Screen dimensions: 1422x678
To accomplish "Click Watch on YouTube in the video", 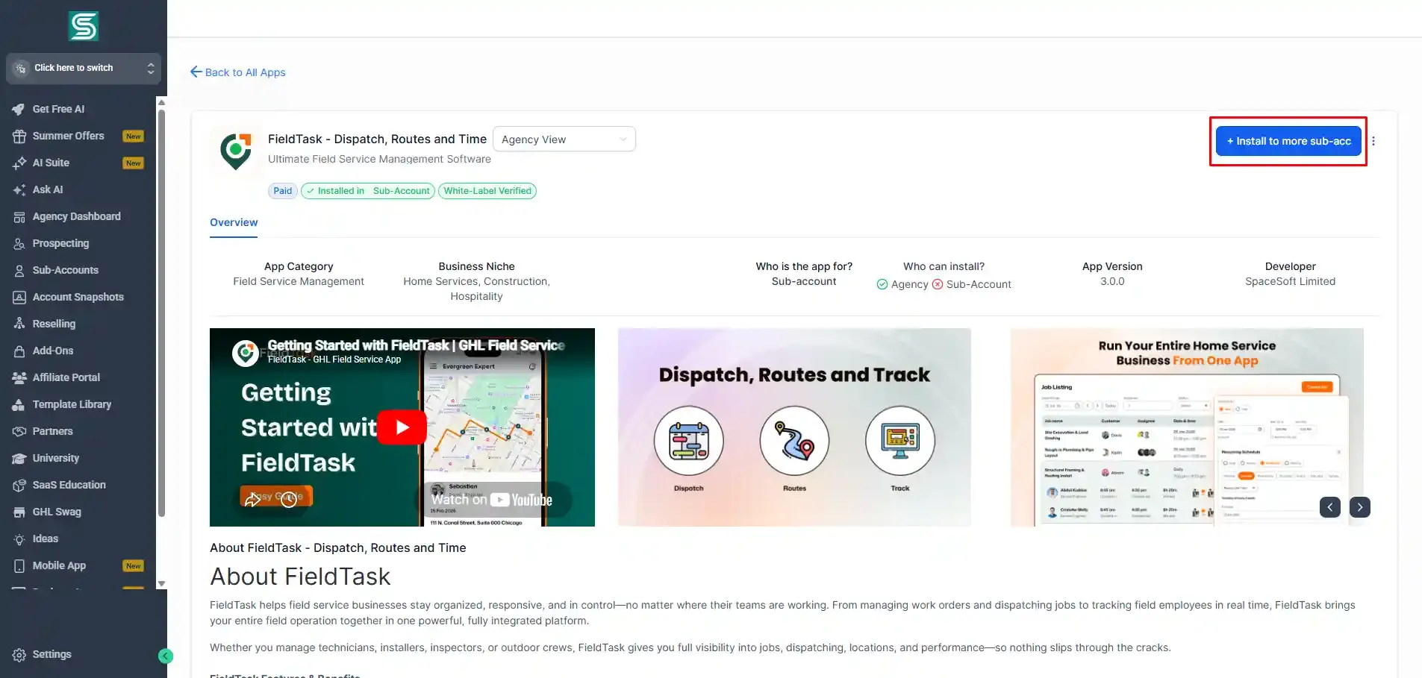I will point(492,500).
